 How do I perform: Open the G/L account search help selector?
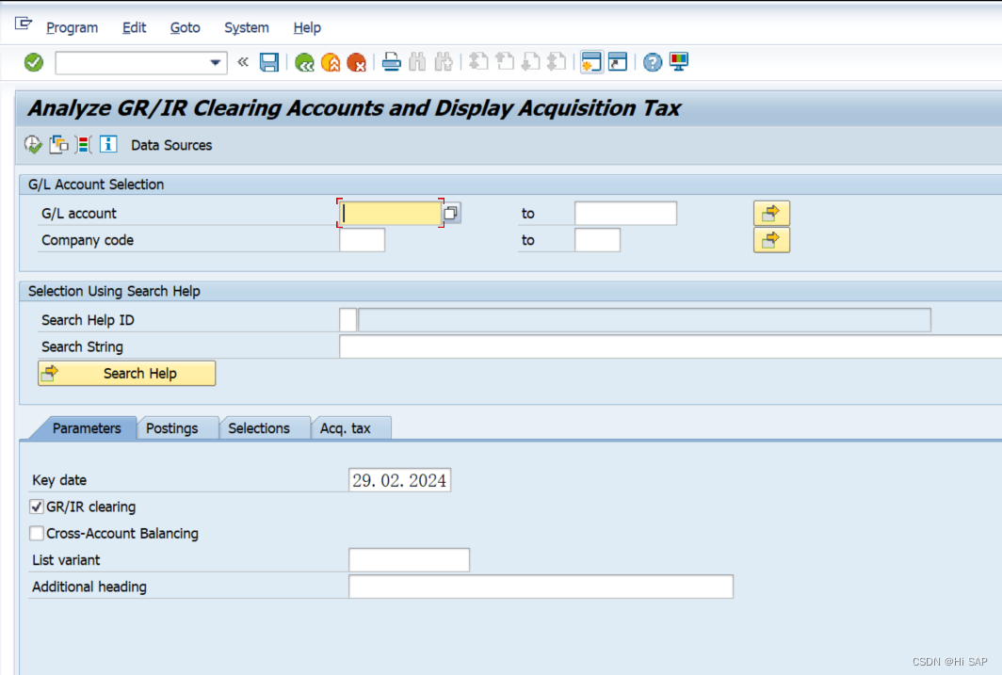point(451,213)
